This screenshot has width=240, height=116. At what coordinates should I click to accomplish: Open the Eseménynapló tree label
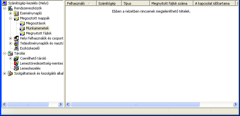pos(31,13)
